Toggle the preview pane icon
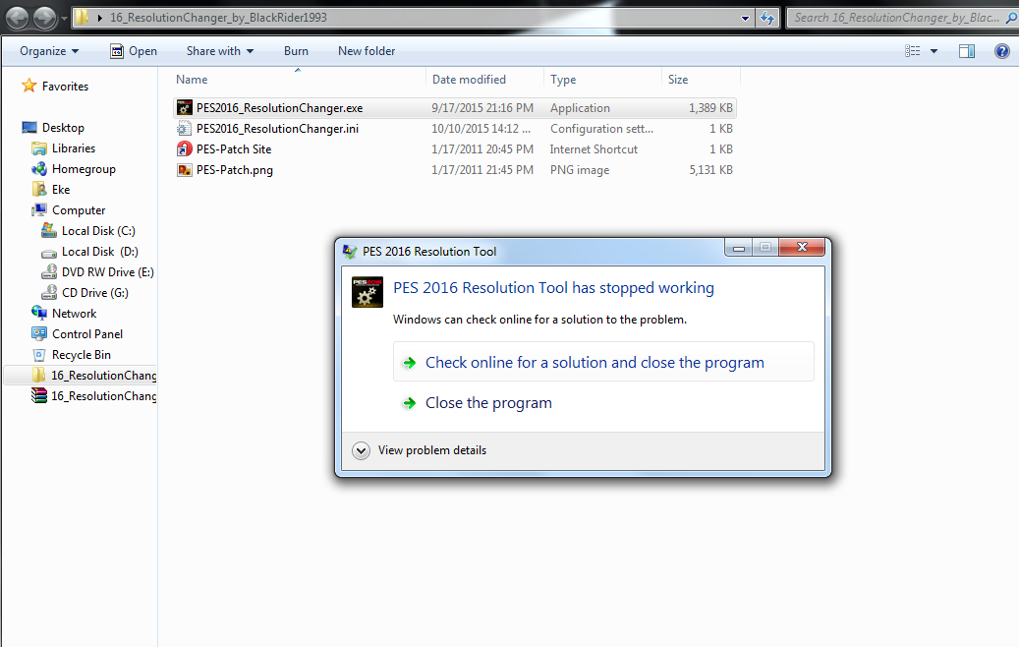Image resolution: width=1019 pixels, height=647 pixels. tap(967, 51)
